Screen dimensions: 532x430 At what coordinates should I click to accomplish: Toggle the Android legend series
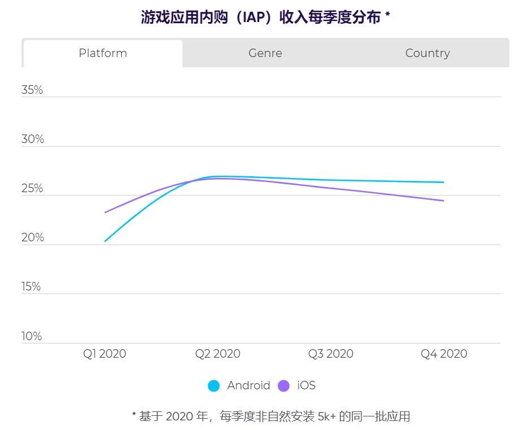(x=239, y=385)
